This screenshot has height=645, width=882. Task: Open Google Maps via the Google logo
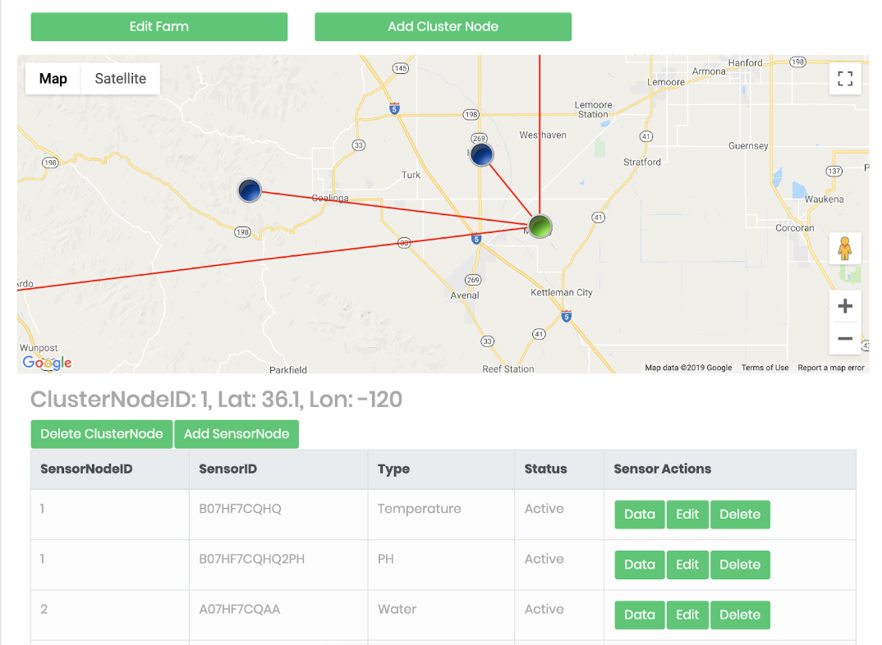47,362
